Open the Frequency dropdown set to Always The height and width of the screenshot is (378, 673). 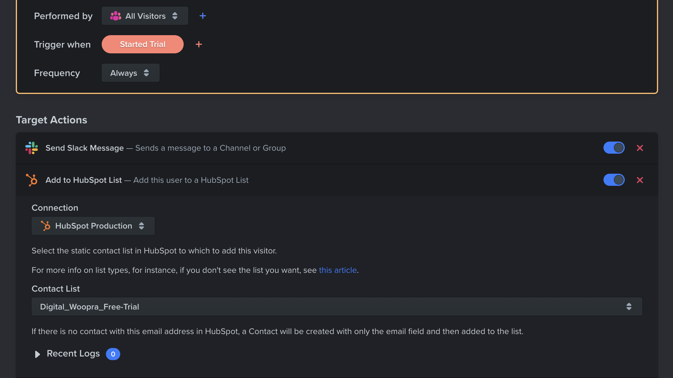click(131, 73)
